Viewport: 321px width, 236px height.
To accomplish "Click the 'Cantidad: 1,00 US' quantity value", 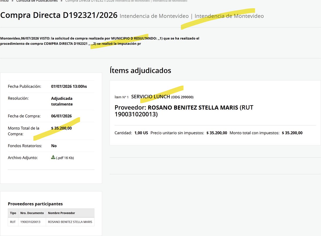I will coord(141,133).
